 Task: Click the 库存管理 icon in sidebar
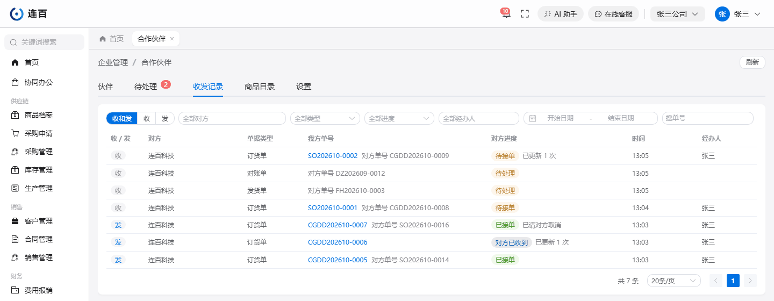tap(15, 170)
